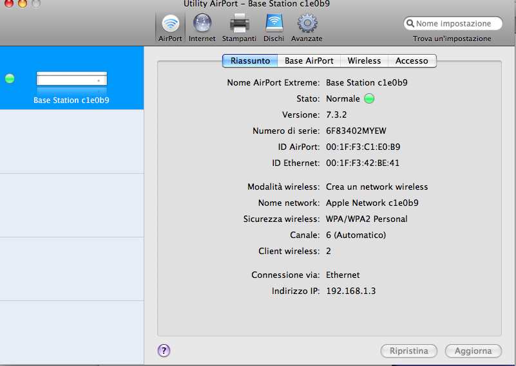Click the WPA/WPA2 Personal security value
This screenshot has height=366, width=516.
(367, 219)
